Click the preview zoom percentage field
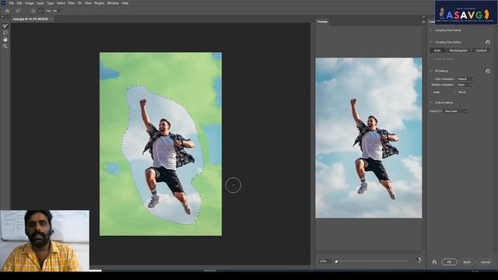The height and width of the screenshot is (280, 498). point(324,261)
